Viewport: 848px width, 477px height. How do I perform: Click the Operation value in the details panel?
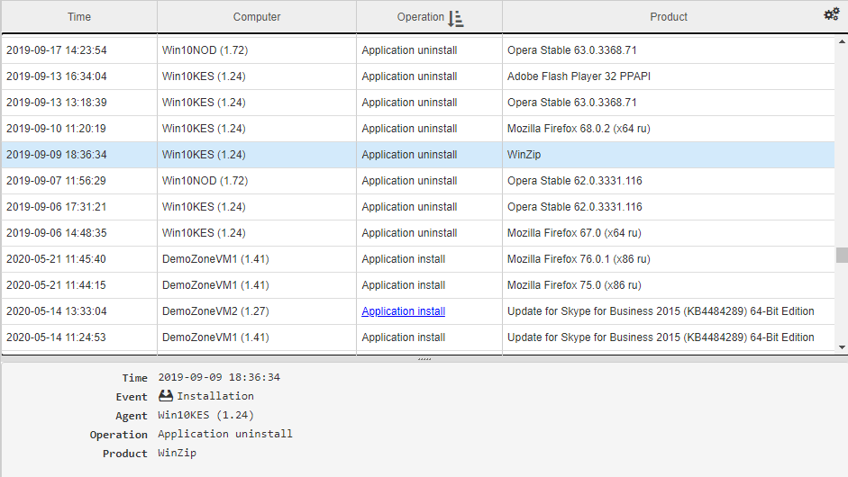[x=225, y=434]
